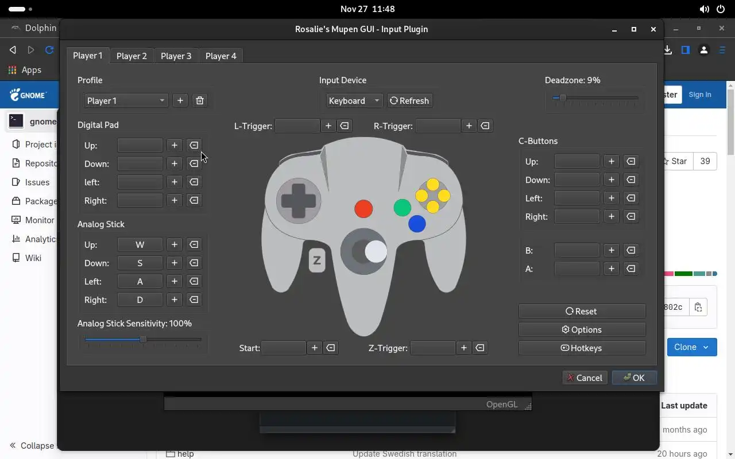
Task: Clear the L-Trigger binding
Action: click(345, 126)
